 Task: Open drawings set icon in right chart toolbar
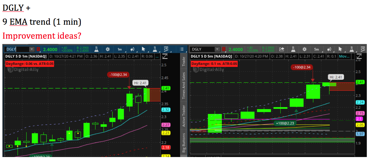pyautogui.click(x=363, y=49)
